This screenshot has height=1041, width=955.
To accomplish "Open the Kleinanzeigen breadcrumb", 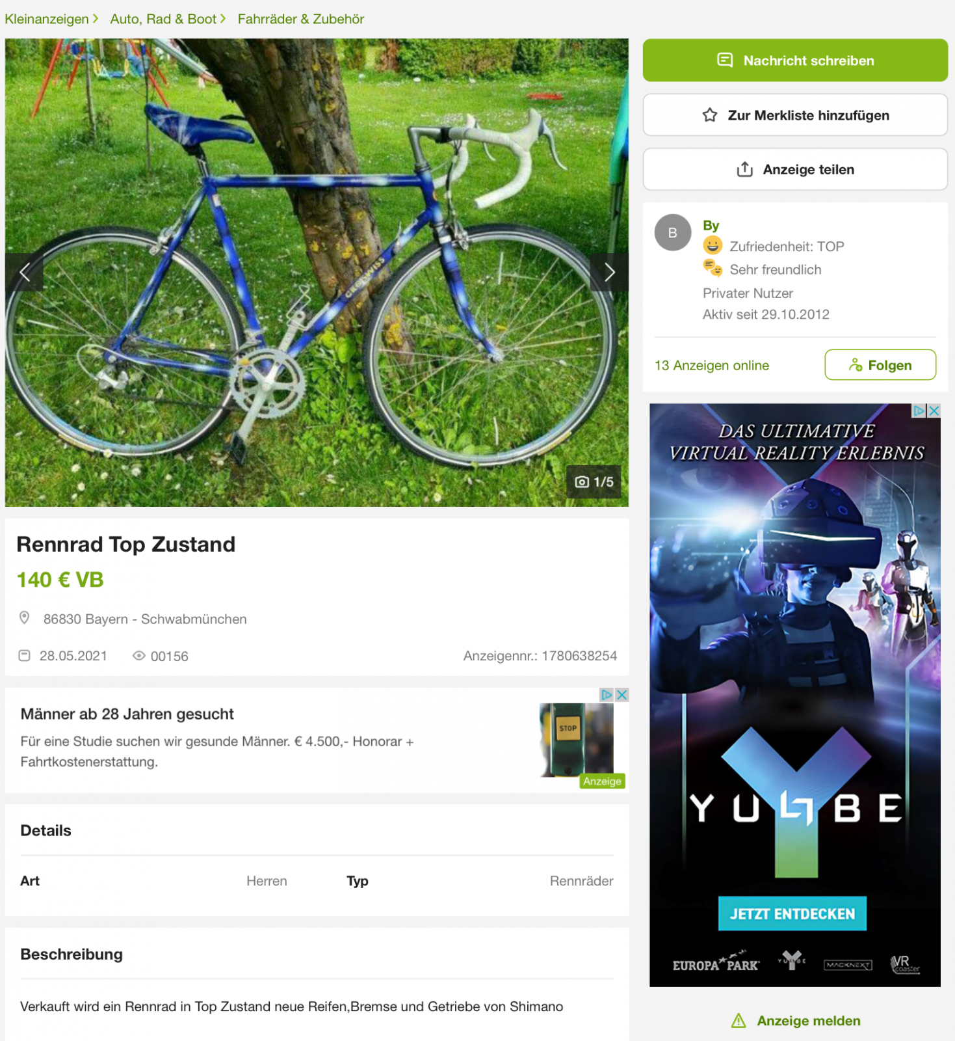I will 47,19.
